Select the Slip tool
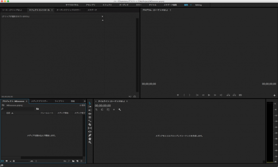This screenshot has height=167, width=278. tap(90, 128)
